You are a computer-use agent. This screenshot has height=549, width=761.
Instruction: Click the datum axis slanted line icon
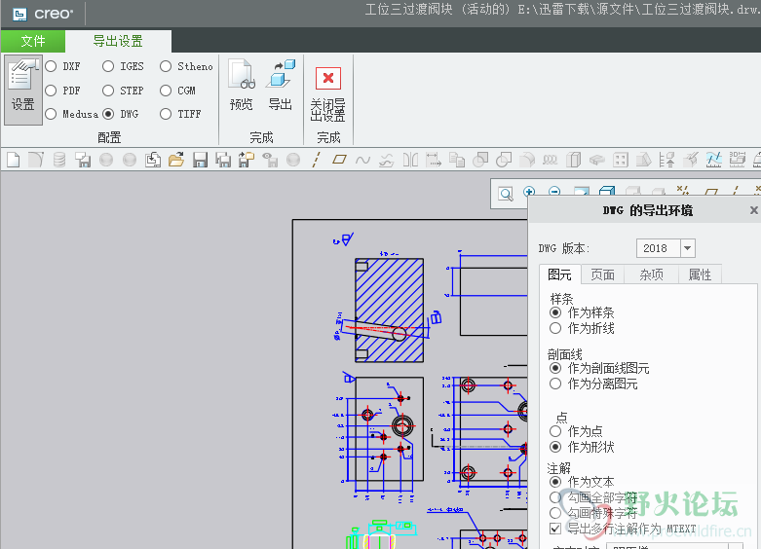coord(316,160)
